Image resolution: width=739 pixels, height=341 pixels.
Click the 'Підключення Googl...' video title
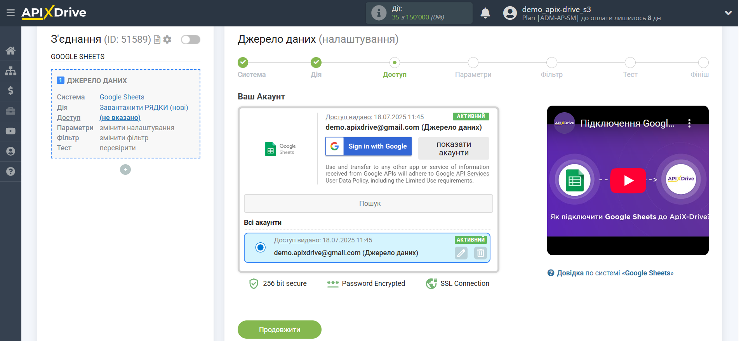click(x=627, y=124)
